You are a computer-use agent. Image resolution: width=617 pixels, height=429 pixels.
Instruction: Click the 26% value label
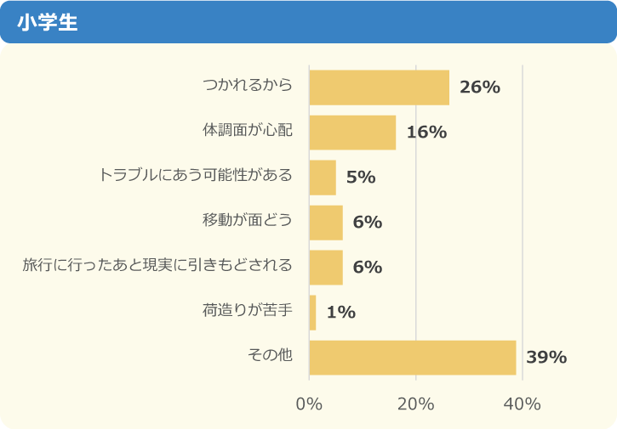coord(479,87)
